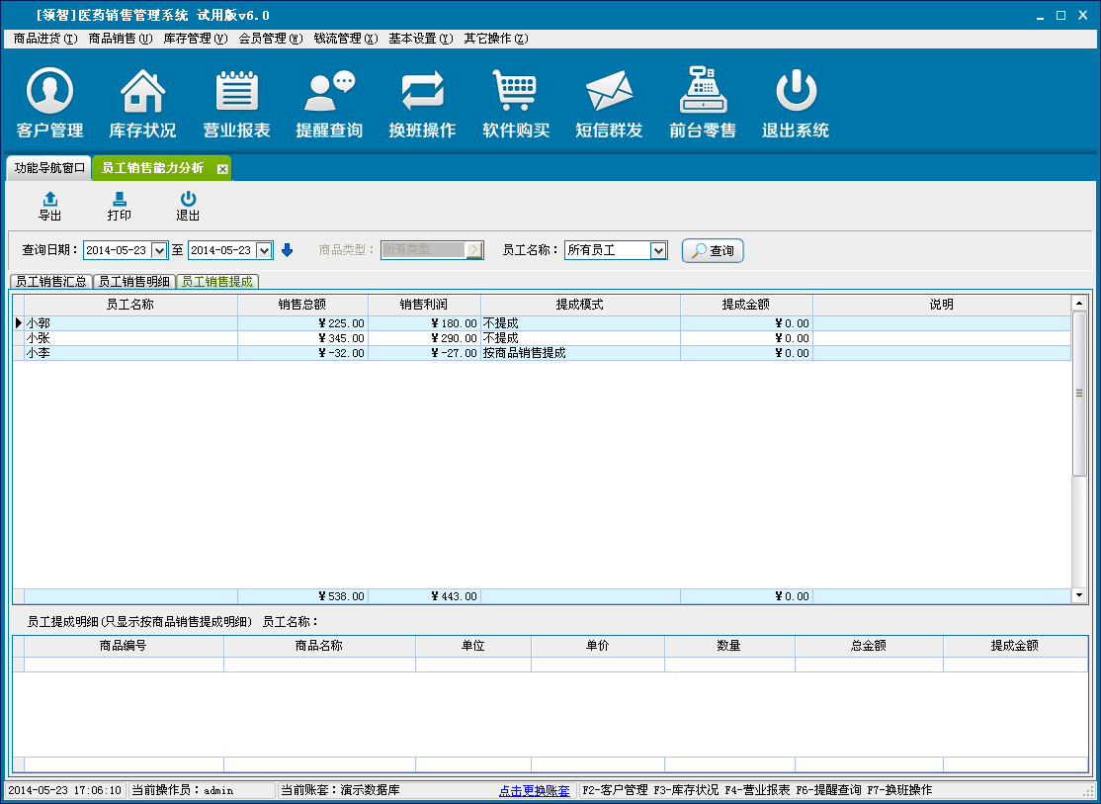Click 短信群发 envelope icon
The width and height of the screenshot is (1101, 804).
[x=609, y=93]
